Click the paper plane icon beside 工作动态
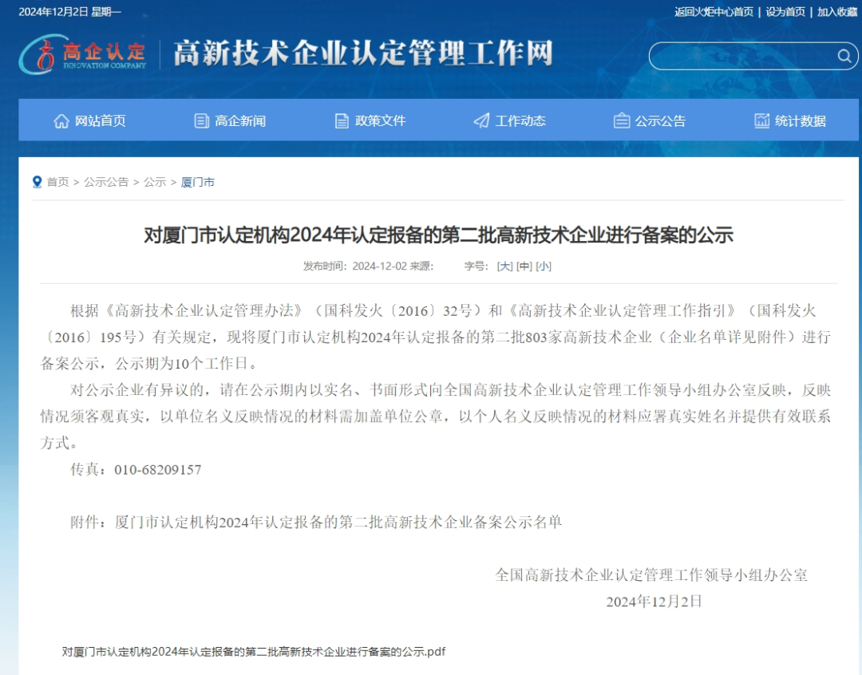The width and height of the screenshot is (862, 675). tap(481, 121)
